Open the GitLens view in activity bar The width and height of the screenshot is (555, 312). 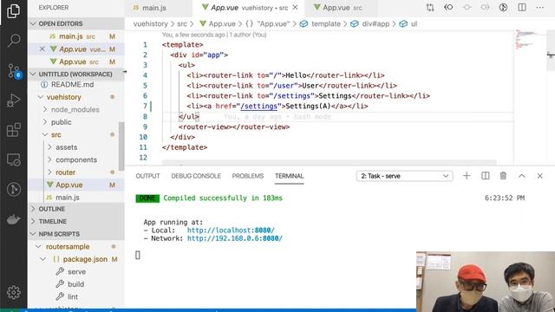pyautogui.click(x=14, y=190)
